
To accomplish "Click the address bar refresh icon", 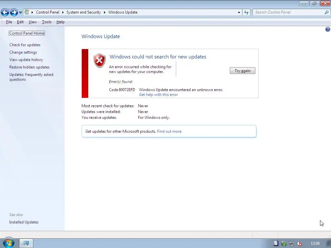I will tap(246, 13).
